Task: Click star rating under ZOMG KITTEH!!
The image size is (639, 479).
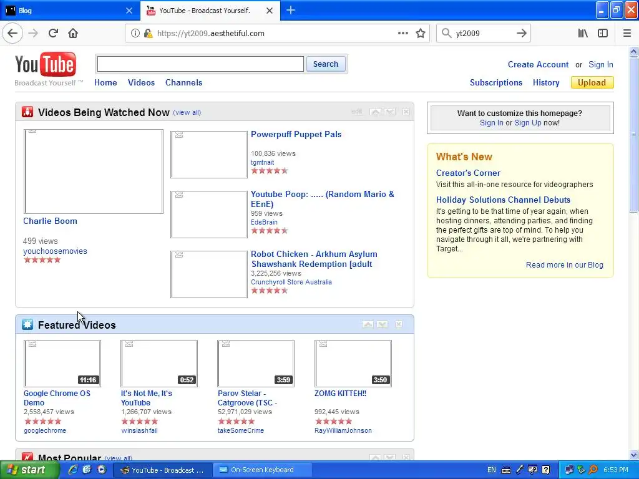Action: pos(333,421)
